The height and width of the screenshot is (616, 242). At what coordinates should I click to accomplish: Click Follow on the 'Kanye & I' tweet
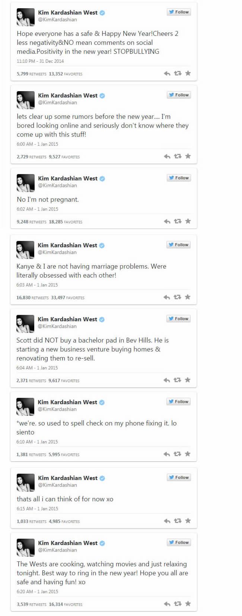pyautogui.click(x=178, y=245)
